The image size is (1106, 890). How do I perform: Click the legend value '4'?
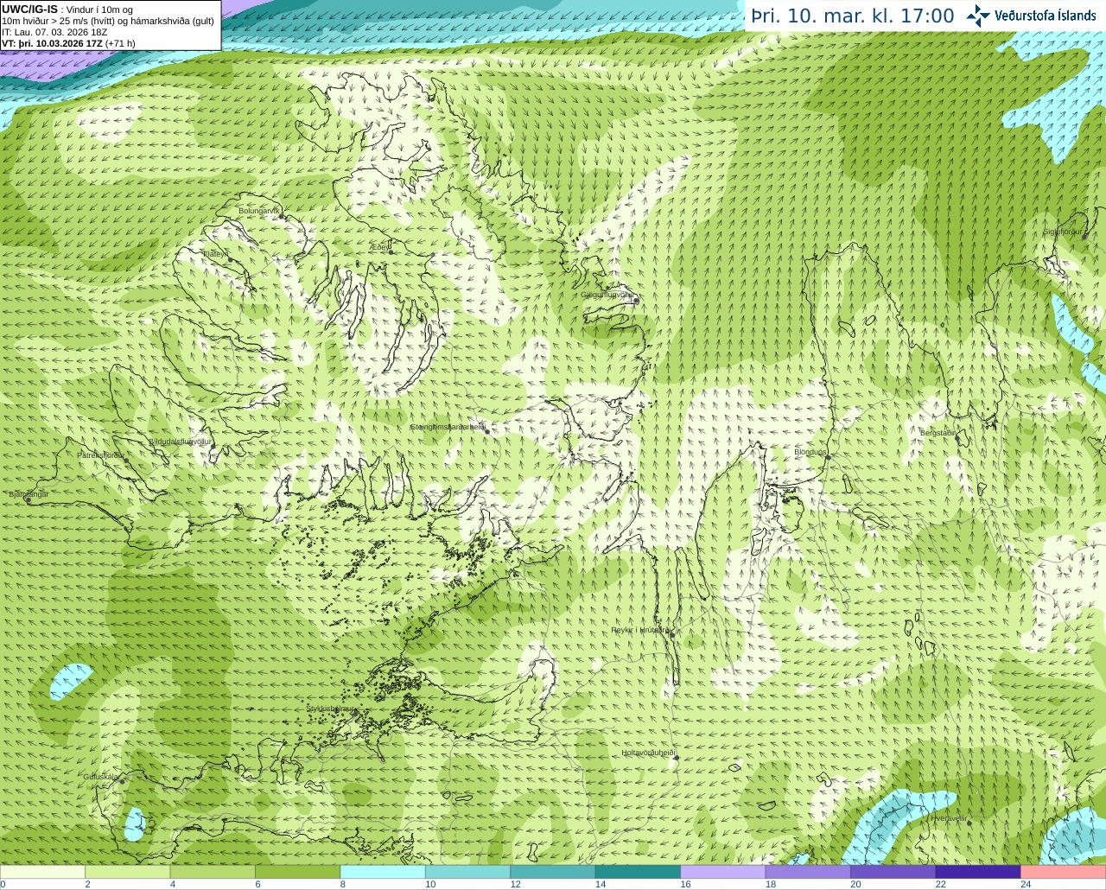[173, 884]
